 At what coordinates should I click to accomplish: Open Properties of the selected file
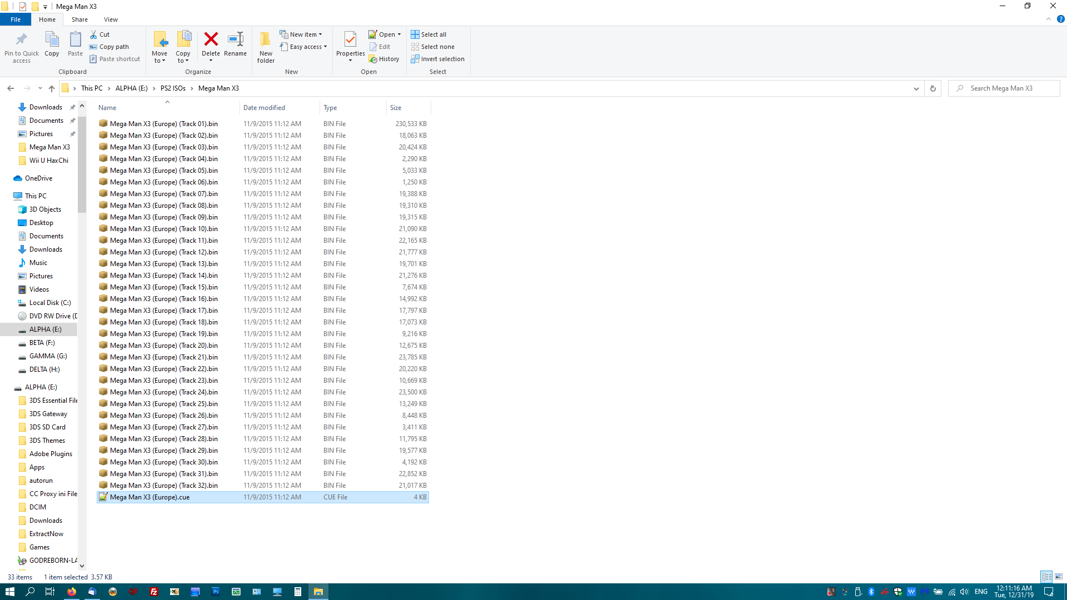[x=350, y=44]
